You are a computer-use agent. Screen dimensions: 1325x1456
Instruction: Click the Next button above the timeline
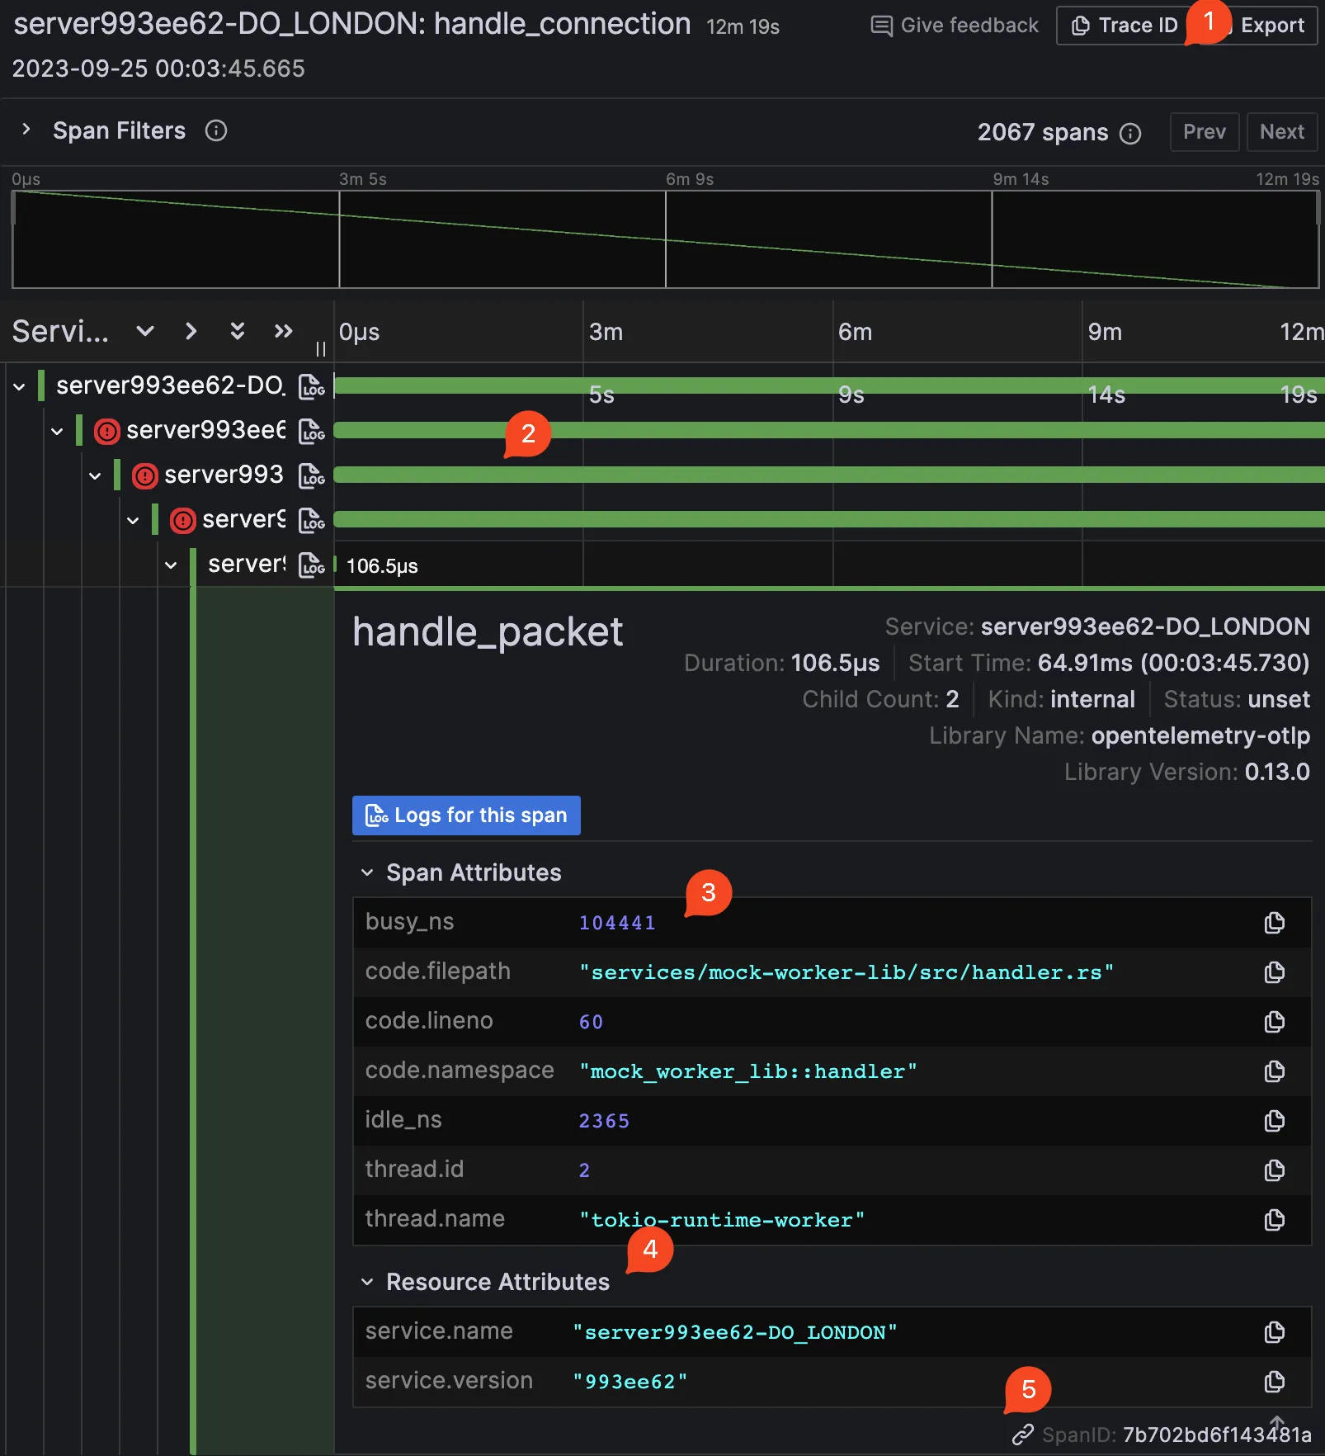pyautogui.click(x=1280, y=131)
